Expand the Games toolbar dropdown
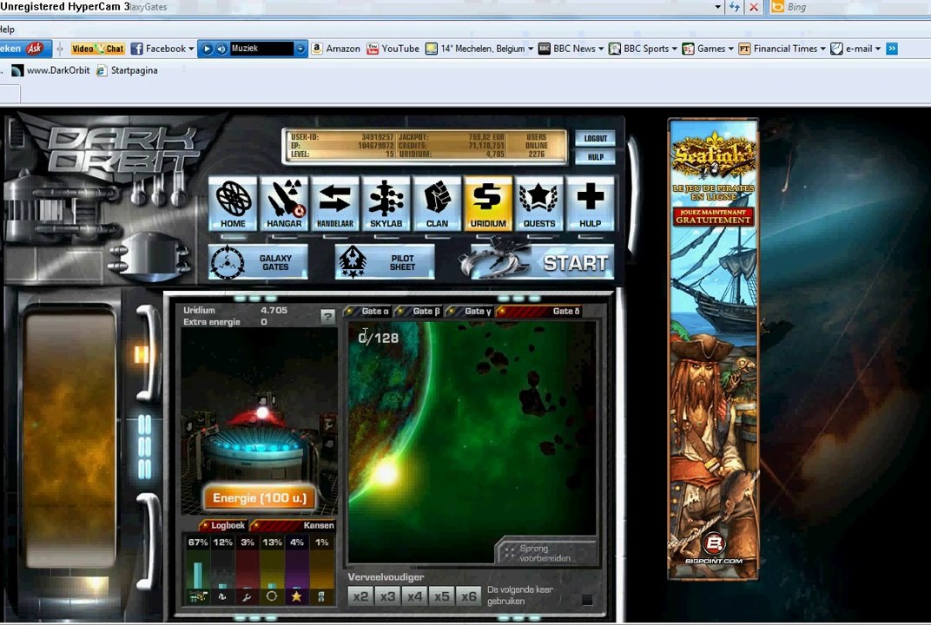This screenshot has width=931, height=625. pyautogui.click(x=731, y=49)
